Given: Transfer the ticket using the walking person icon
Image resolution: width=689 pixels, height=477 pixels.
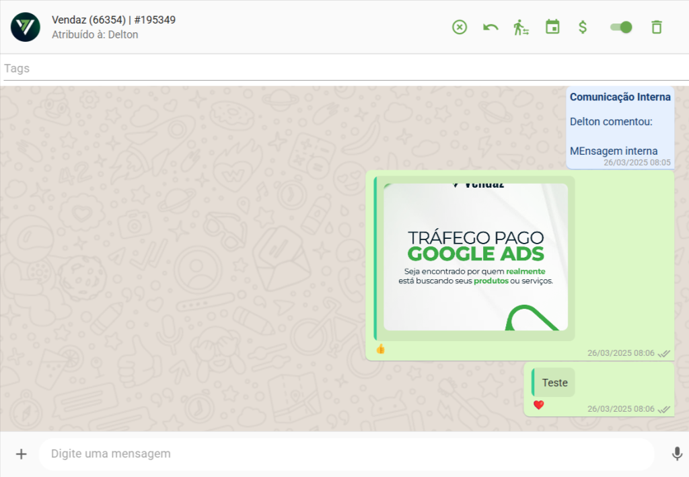Looking at the screenshot, I should pos(521,27).
